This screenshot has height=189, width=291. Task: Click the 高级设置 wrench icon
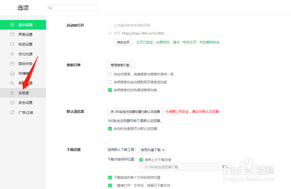coord(12,83)
